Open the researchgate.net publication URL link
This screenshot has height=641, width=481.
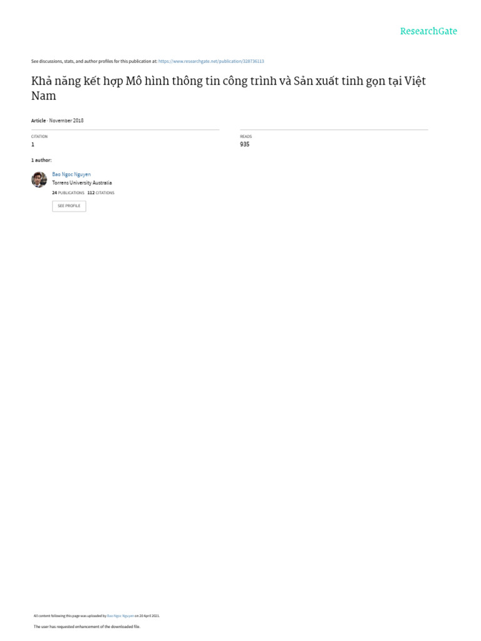(211, 61)
